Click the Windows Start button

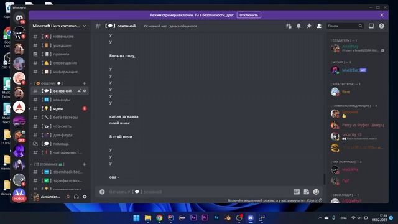[x=136, y=218]
